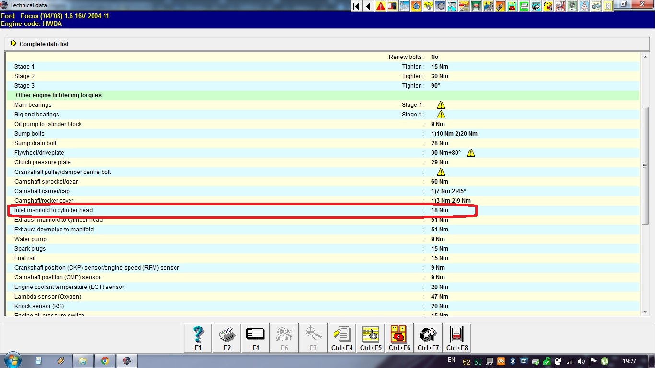
Task: Open the Windows Start menu
Action: click(12, 360)
